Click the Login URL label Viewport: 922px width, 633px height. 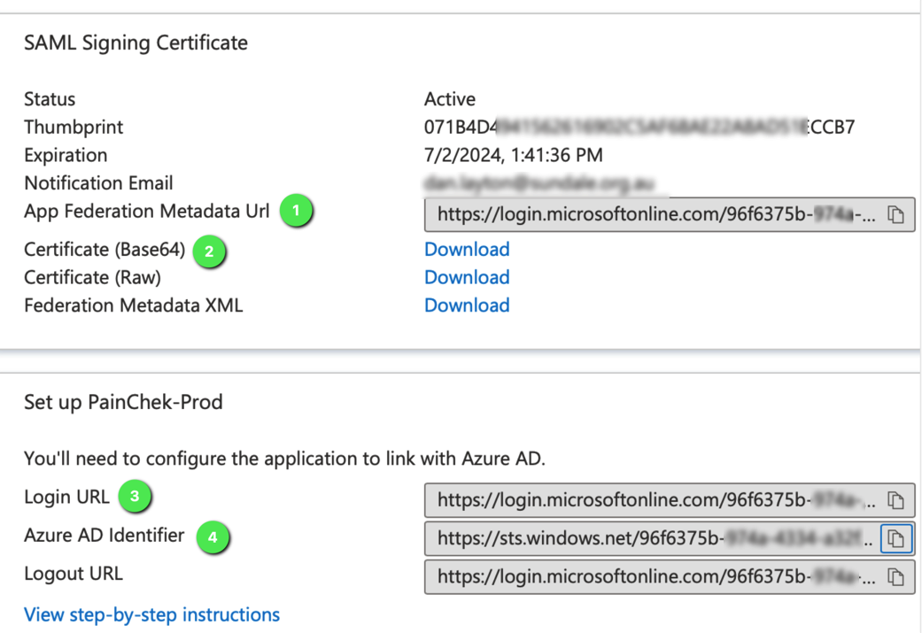[67, 498]
